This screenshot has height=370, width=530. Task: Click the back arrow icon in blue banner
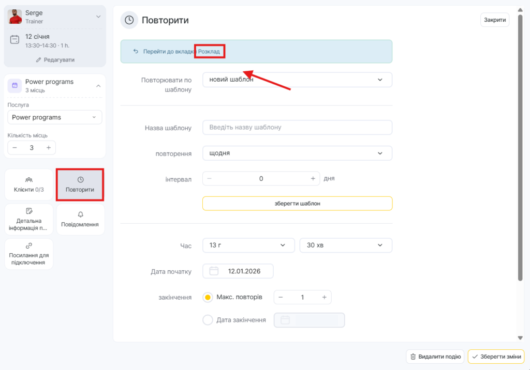click(x=136, y=52)
